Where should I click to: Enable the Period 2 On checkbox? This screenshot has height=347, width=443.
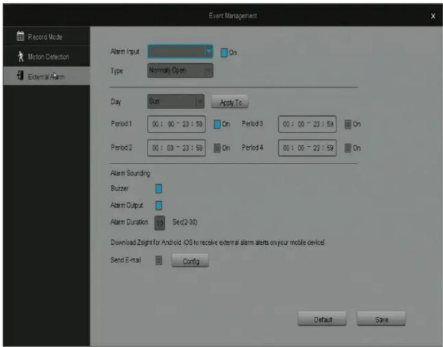click(217, 148)
